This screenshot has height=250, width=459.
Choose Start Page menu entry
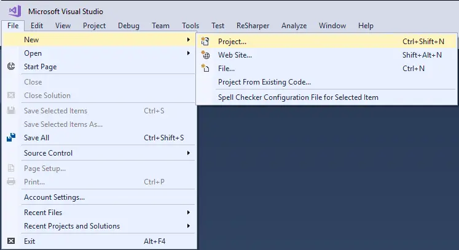point(99,67)
